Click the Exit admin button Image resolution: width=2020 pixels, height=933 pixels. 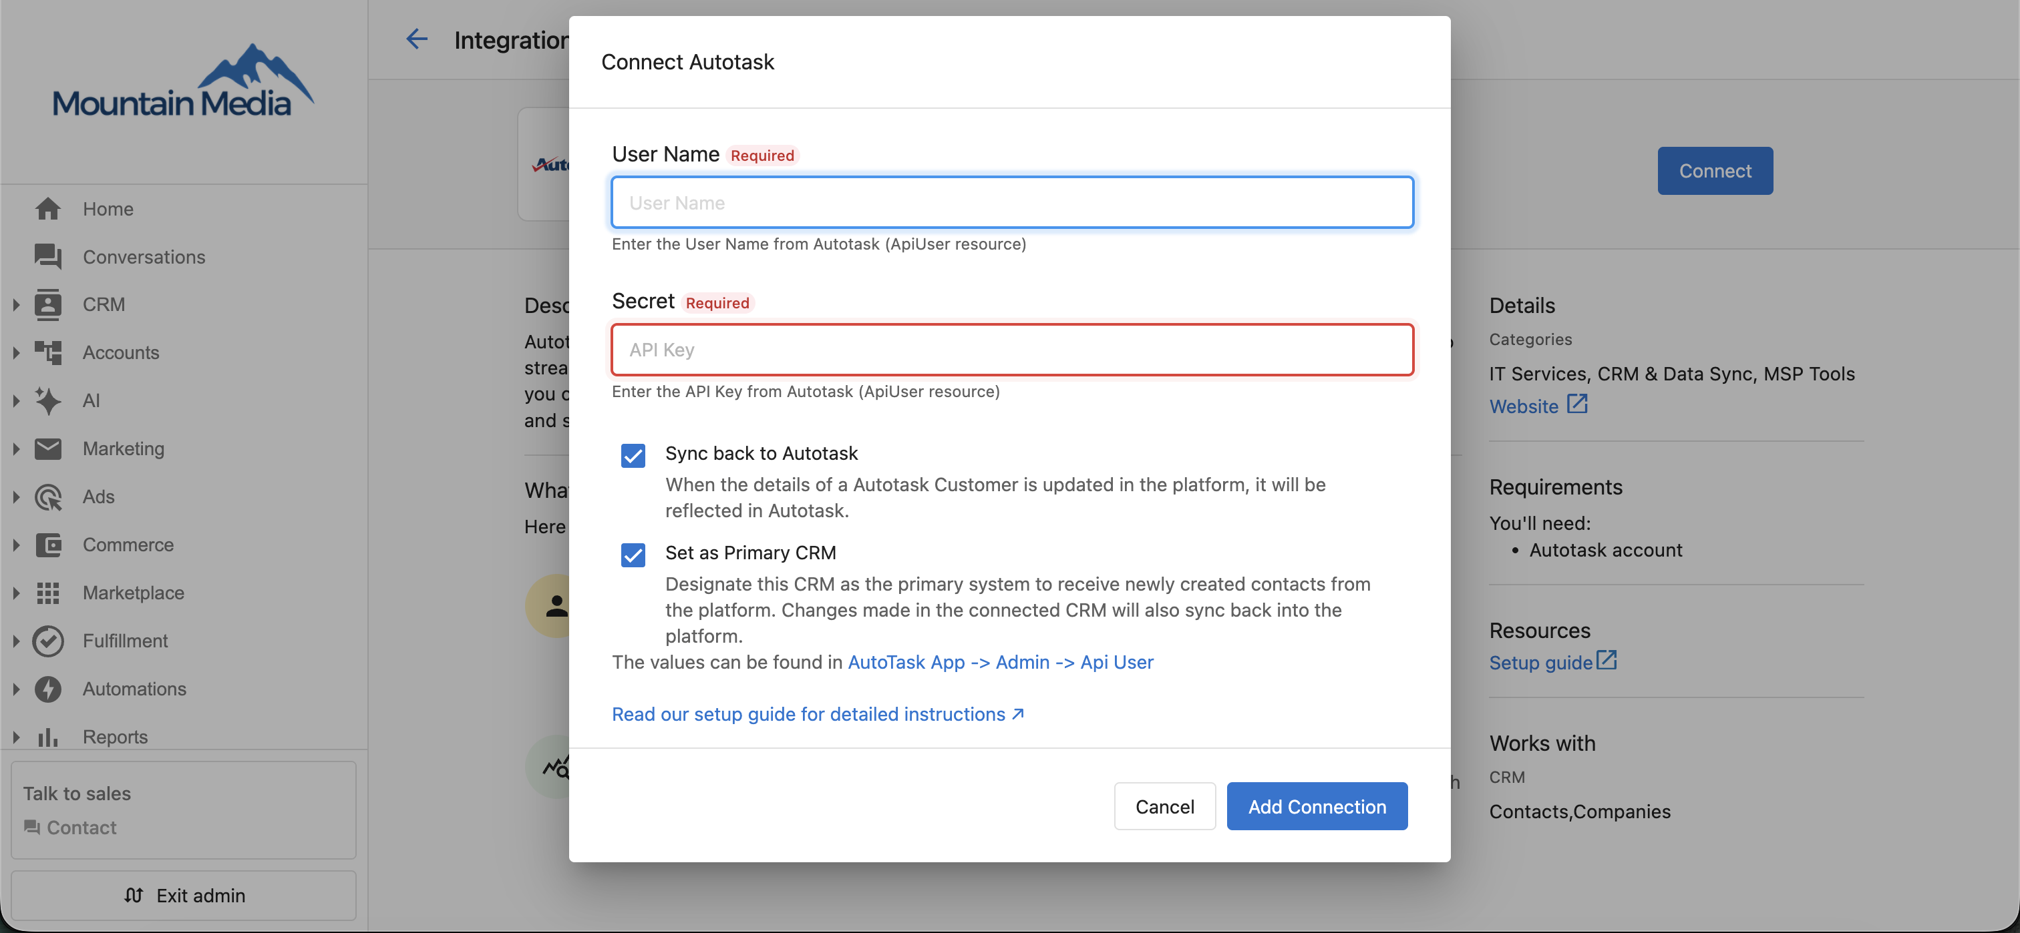click(184, 894)
